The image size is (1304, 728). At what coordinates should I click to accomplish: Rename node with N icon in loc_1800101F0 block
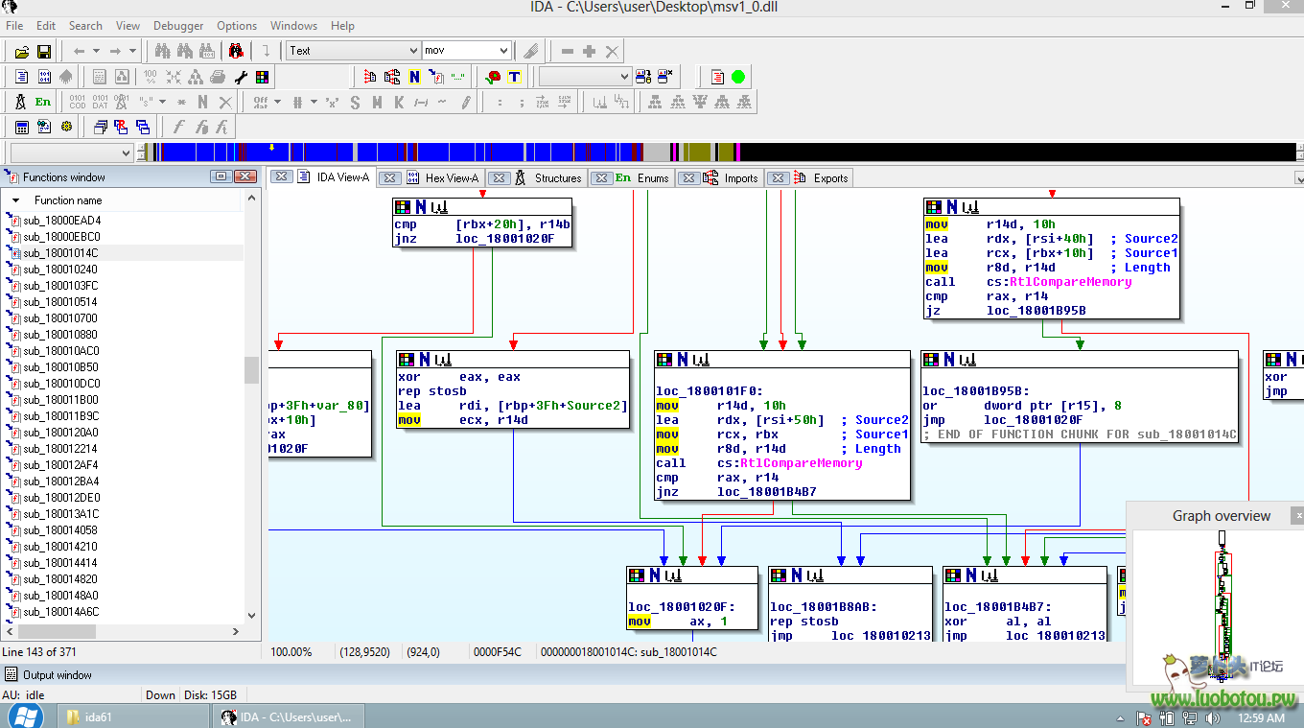click(x=681, y=360)
